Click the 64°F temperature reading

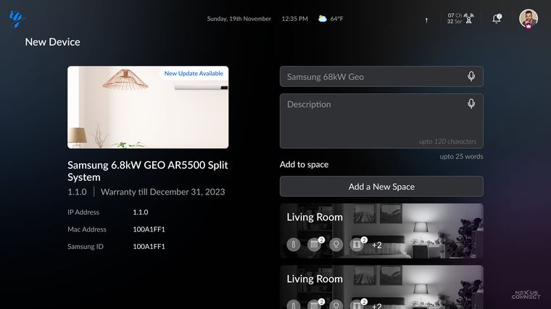tap(336, 19)
